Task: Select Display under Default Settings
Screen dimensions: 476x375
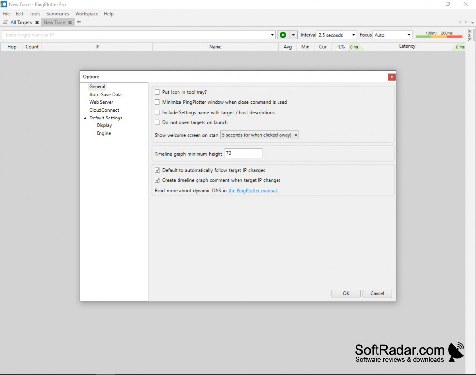Action: click(x=104, y=125)
